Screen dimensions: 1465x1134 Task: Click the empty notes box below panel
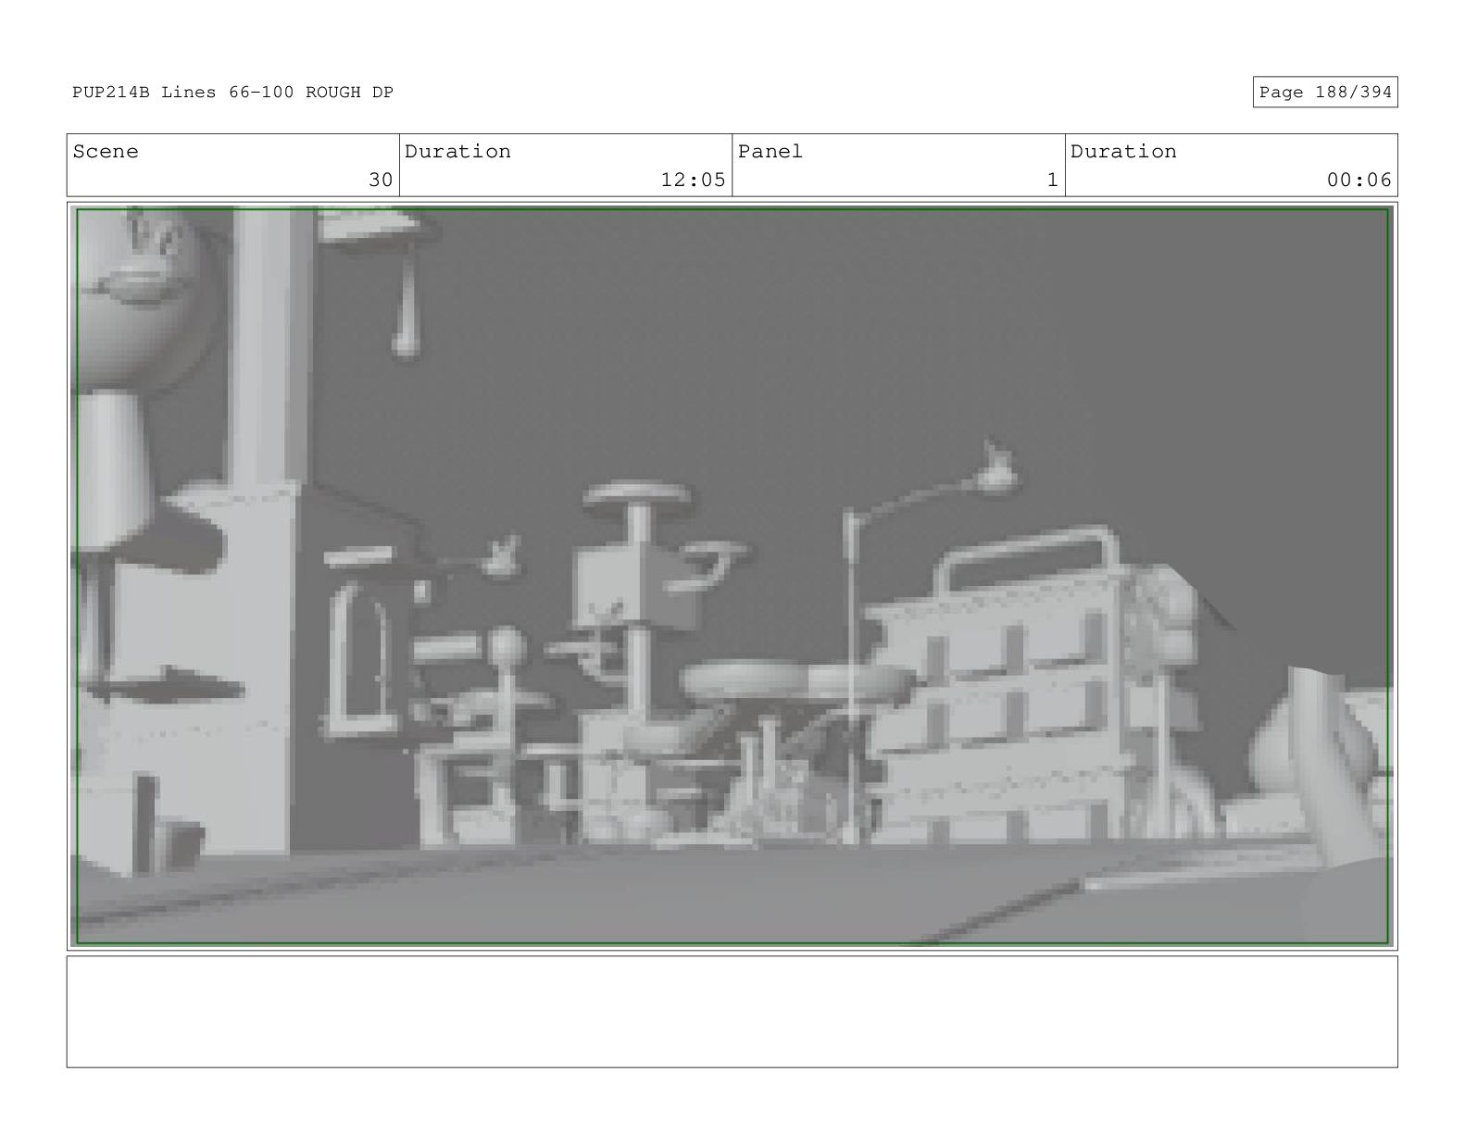732,1012
